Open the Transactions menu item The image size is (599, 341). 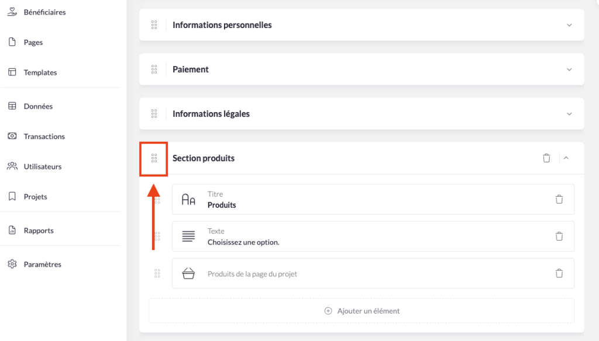pyautogui.click(x=44, y=137)
